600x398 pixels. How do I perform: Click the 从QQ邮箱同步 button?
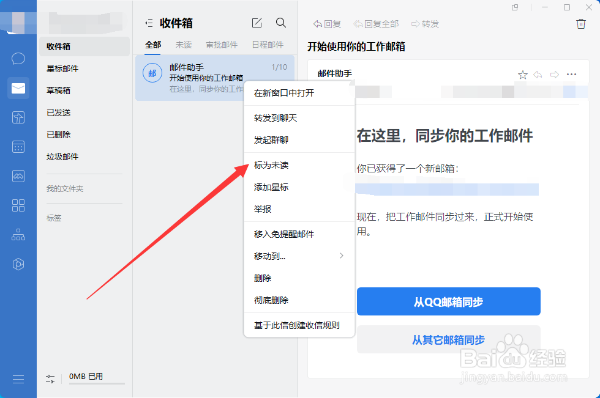pos(448,301)
